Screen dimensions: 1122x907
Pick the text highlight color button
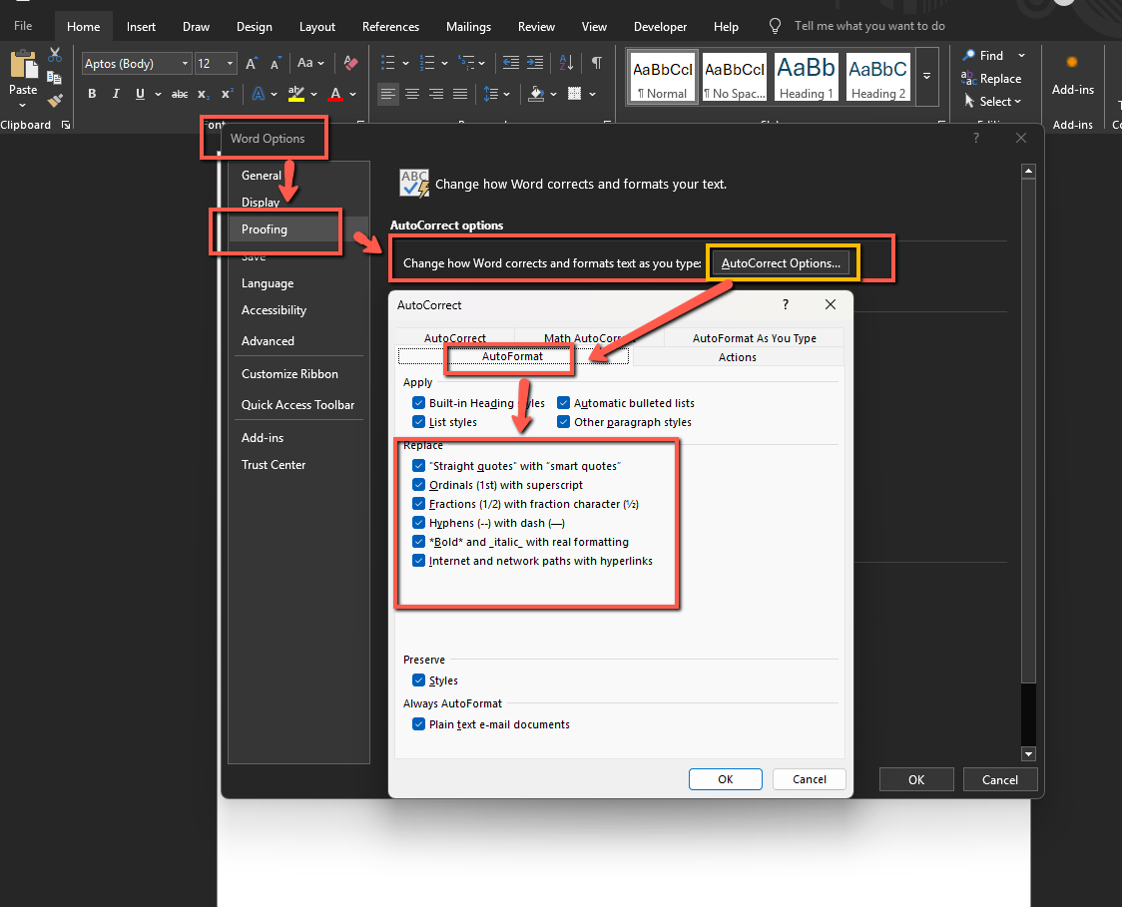[x=295, y=94]
